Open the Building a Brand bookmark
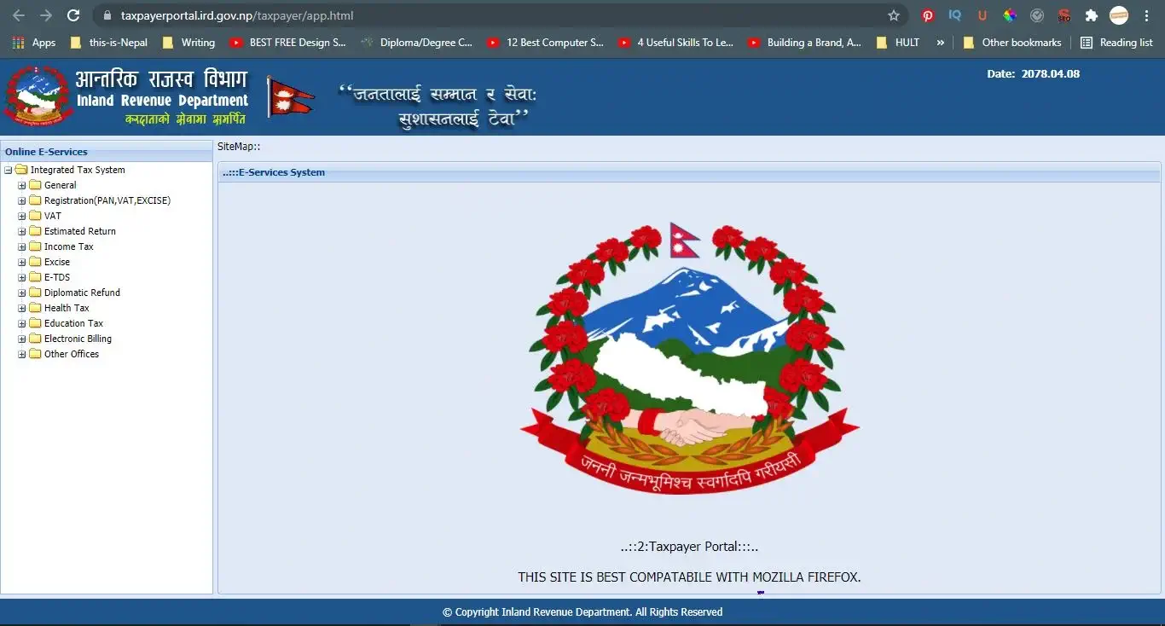 tap(805, 43)
